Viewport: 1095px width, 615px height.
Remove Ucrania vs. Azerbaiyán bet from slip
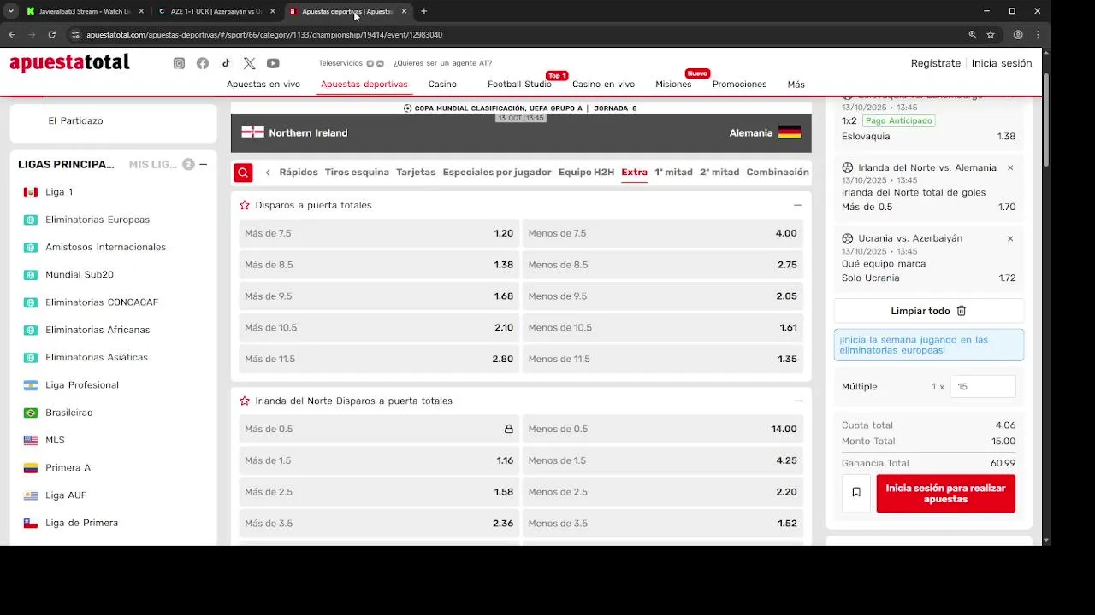coord(1010,239)
